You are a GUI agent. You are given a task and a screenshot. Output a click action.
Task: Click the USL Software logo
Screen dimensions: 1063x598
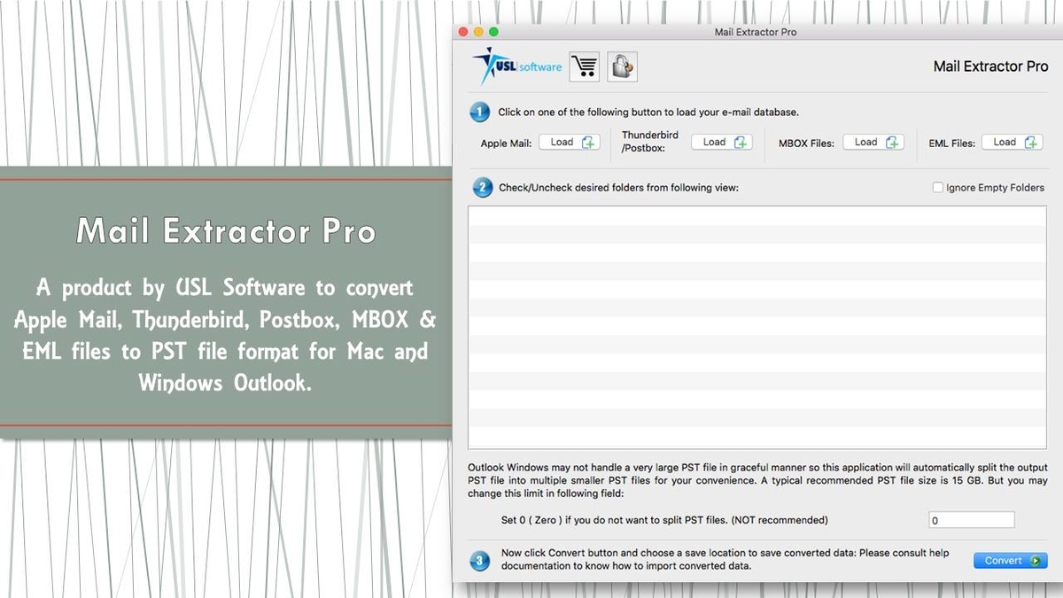(x=517, y=66)
